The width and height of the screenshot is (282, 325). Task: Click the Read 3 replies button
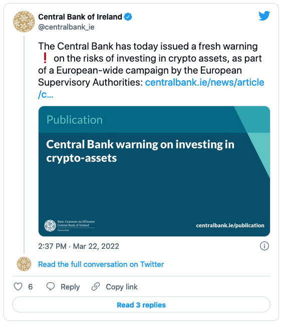click(141, 304)
